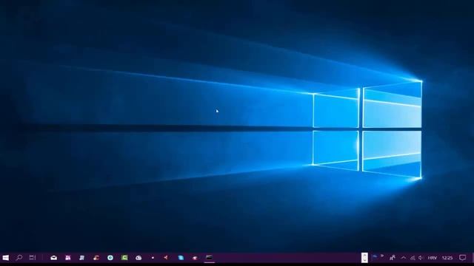The width and height of the screenshot is (474, 266).
Task: Open the green square app icon in taskbar
Action: point(124,258)
